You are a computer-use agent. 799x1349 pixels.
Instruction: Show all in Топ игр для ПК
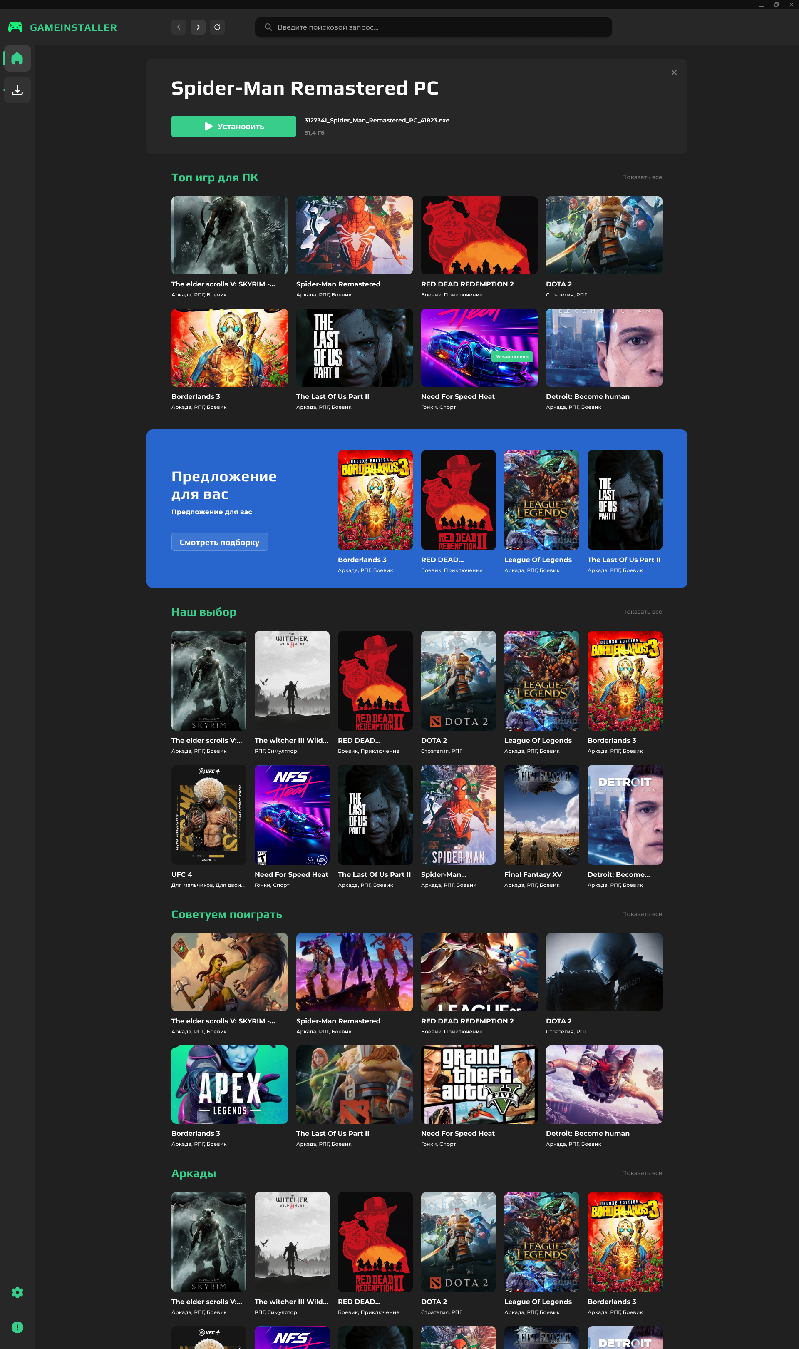pyautogui.click(x=642, y=177)
